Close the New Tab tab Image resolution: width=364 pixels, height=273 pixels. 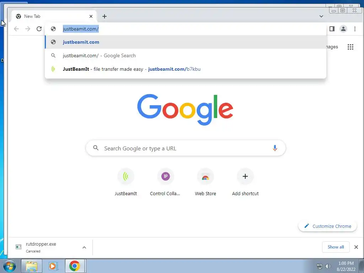coord(91,16)
